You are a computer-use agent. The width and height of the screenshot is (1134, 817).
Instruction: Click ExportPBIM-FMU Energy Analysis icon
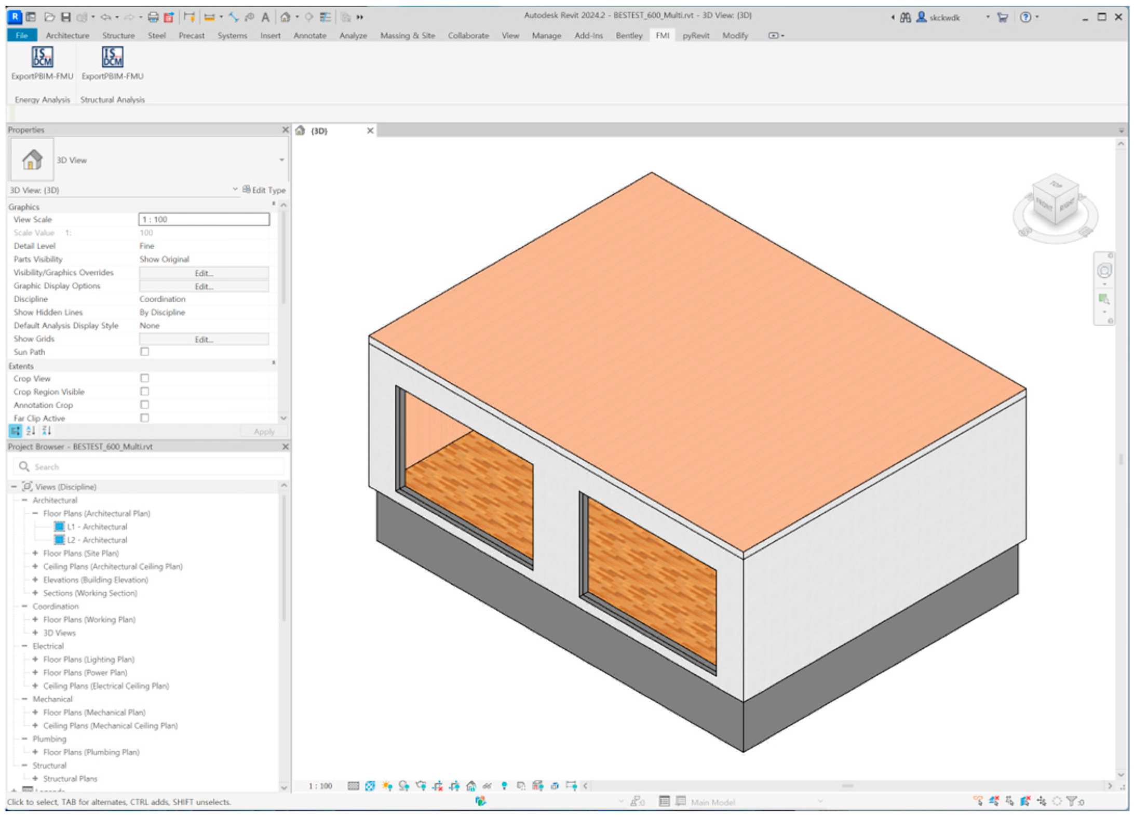pyautogui.click(x=42, y=57)
